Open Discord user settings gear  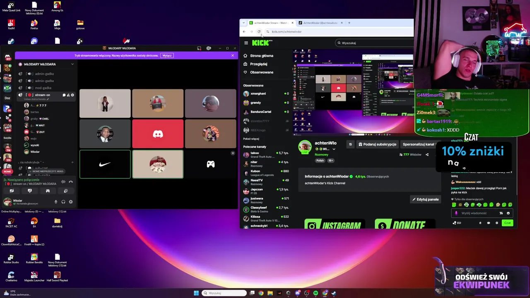pos(71,202)
